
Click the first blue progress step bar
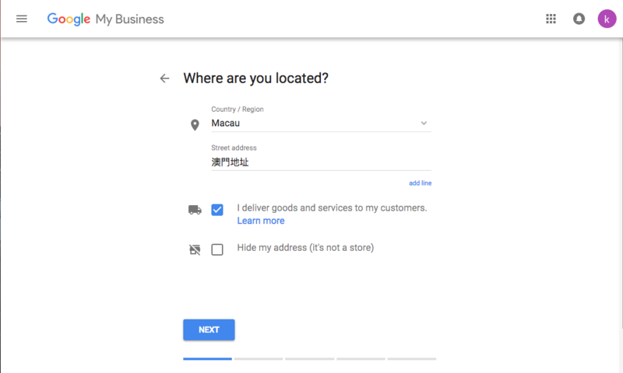[x=207, y=359]
